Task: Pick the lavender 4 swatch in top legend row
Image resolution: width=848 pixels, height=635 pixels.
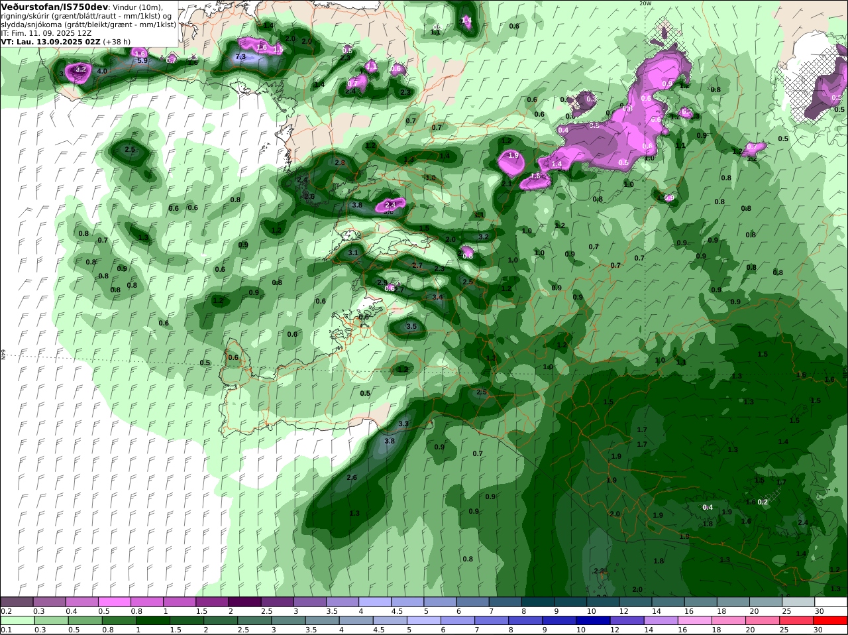Action: pyautogui.click(x=375, y=601)
